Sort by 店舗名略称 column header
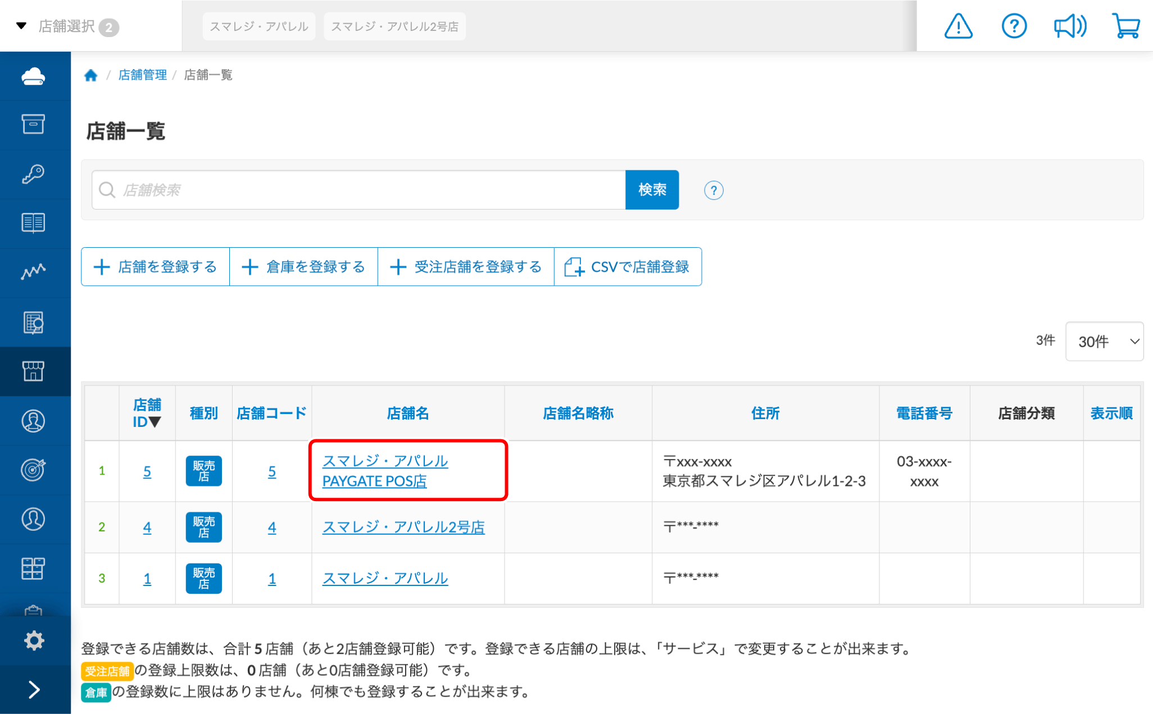This screenshot has height=714, width=1153. [578, 413]
